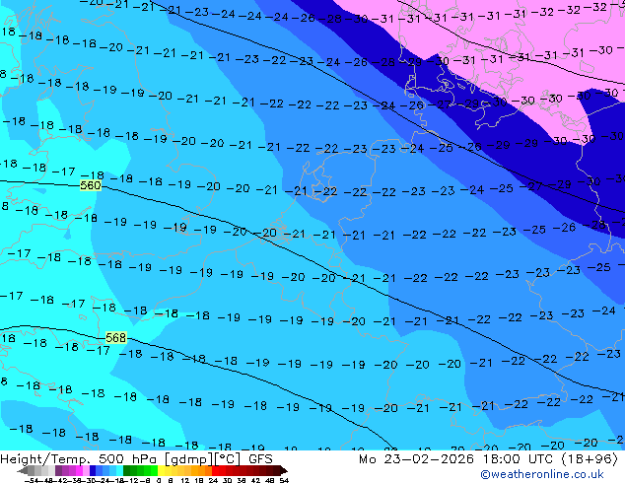625x483 pixels.
Task: Click the '[gdmp]' unit label in the title
Action: (x=187, y=459)
